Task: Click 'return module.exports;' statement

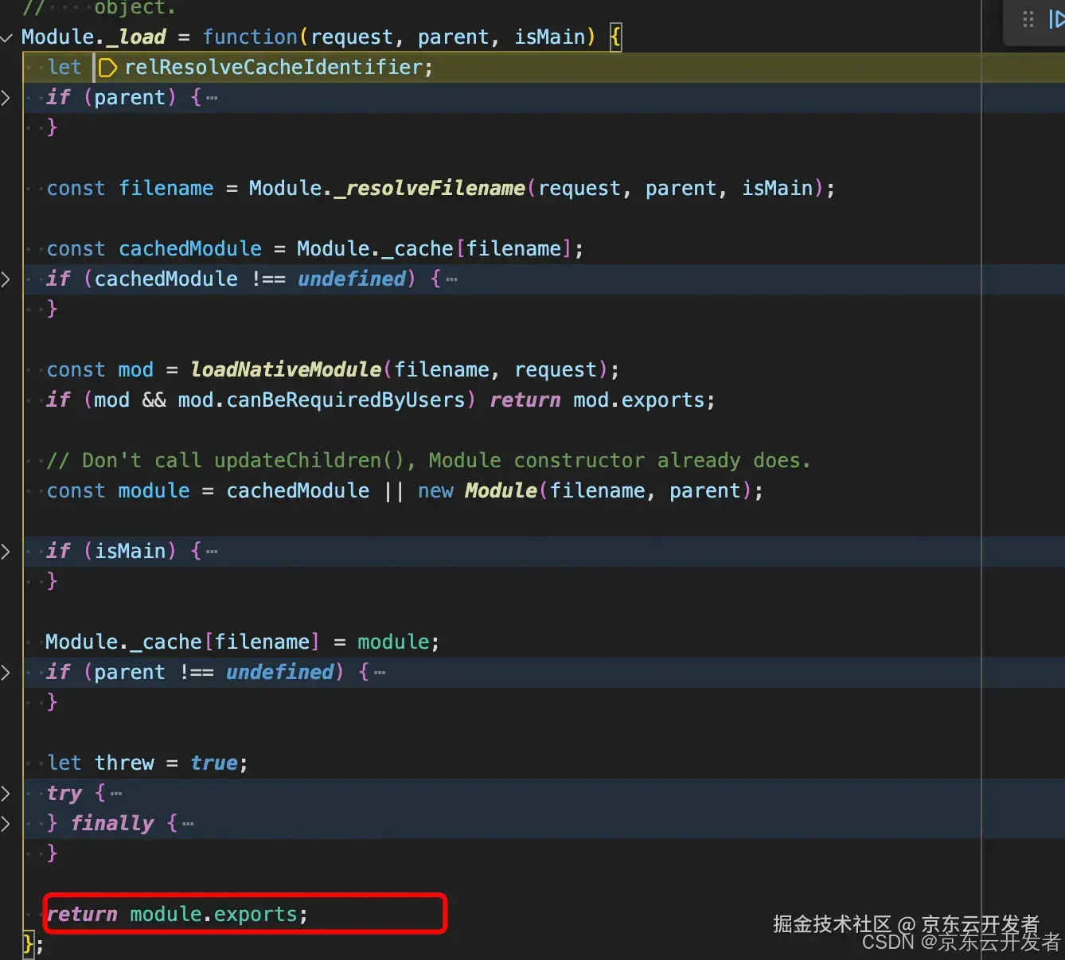Action: [x=177, y=915]
